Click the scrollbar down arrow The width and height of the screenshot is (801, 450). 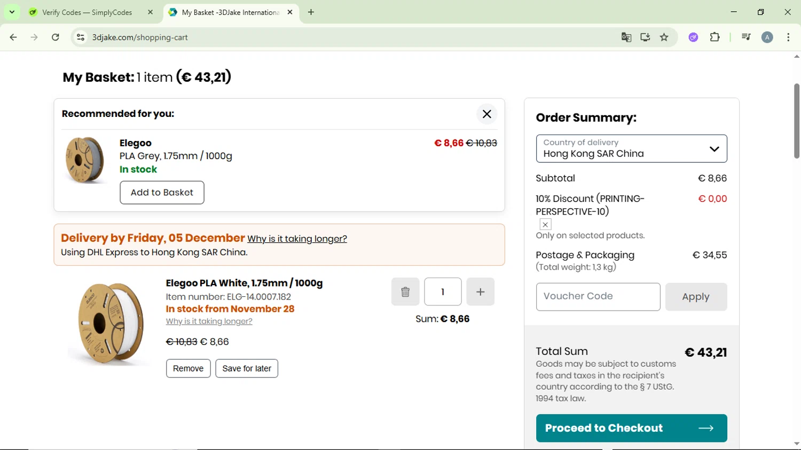point(797,444)
